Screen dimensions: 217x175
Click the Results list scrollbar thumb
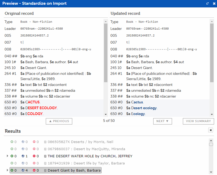coord(211,144)
